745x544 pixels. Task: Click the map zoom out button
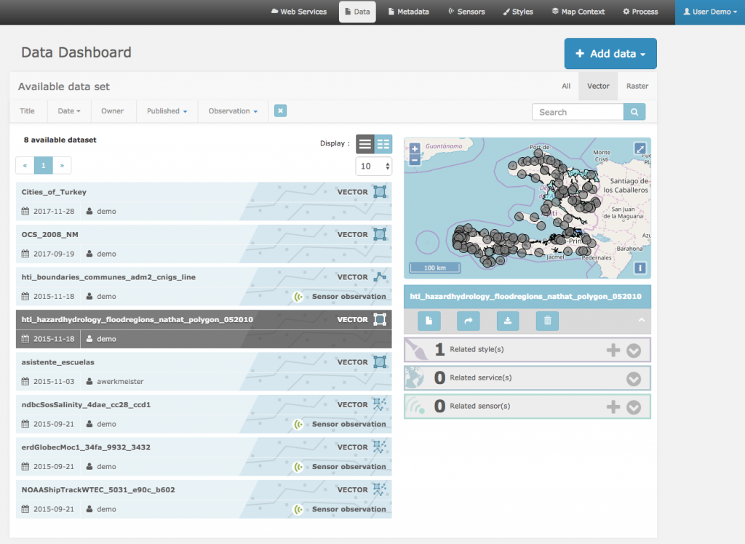(415, 160)
